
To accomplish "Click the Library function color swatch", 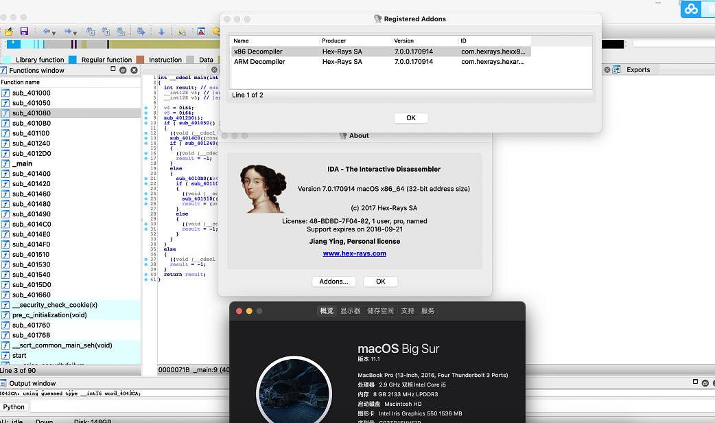I will tap(7, 60).
